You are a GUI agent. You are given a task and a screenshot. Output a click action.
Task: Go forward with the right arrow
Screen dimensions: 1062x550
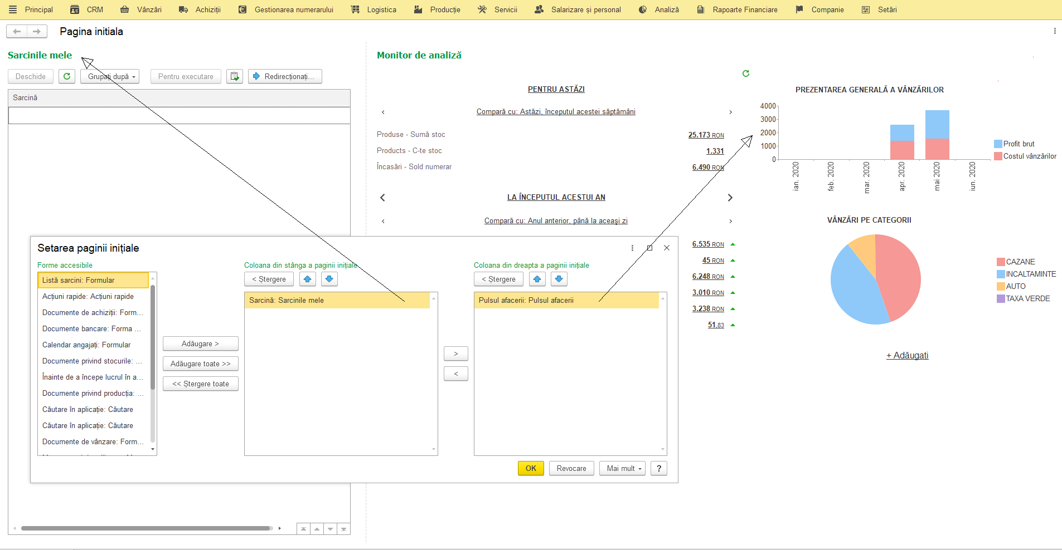pyautogui.click(x=37, y=31)
